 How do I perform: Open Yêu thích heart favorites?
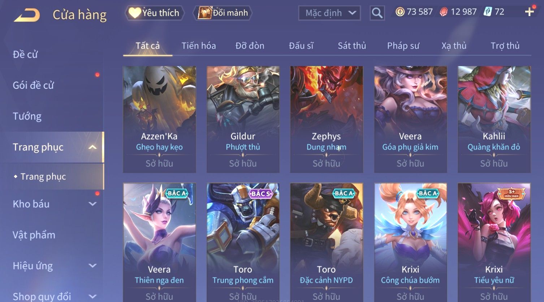154,13
